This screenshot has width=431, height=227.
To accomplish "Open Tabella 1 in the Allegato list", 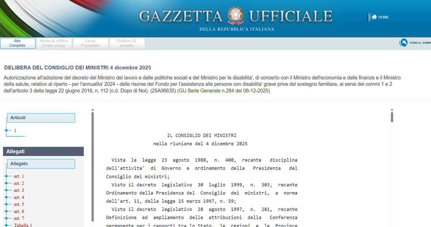I will click(23, 225).
